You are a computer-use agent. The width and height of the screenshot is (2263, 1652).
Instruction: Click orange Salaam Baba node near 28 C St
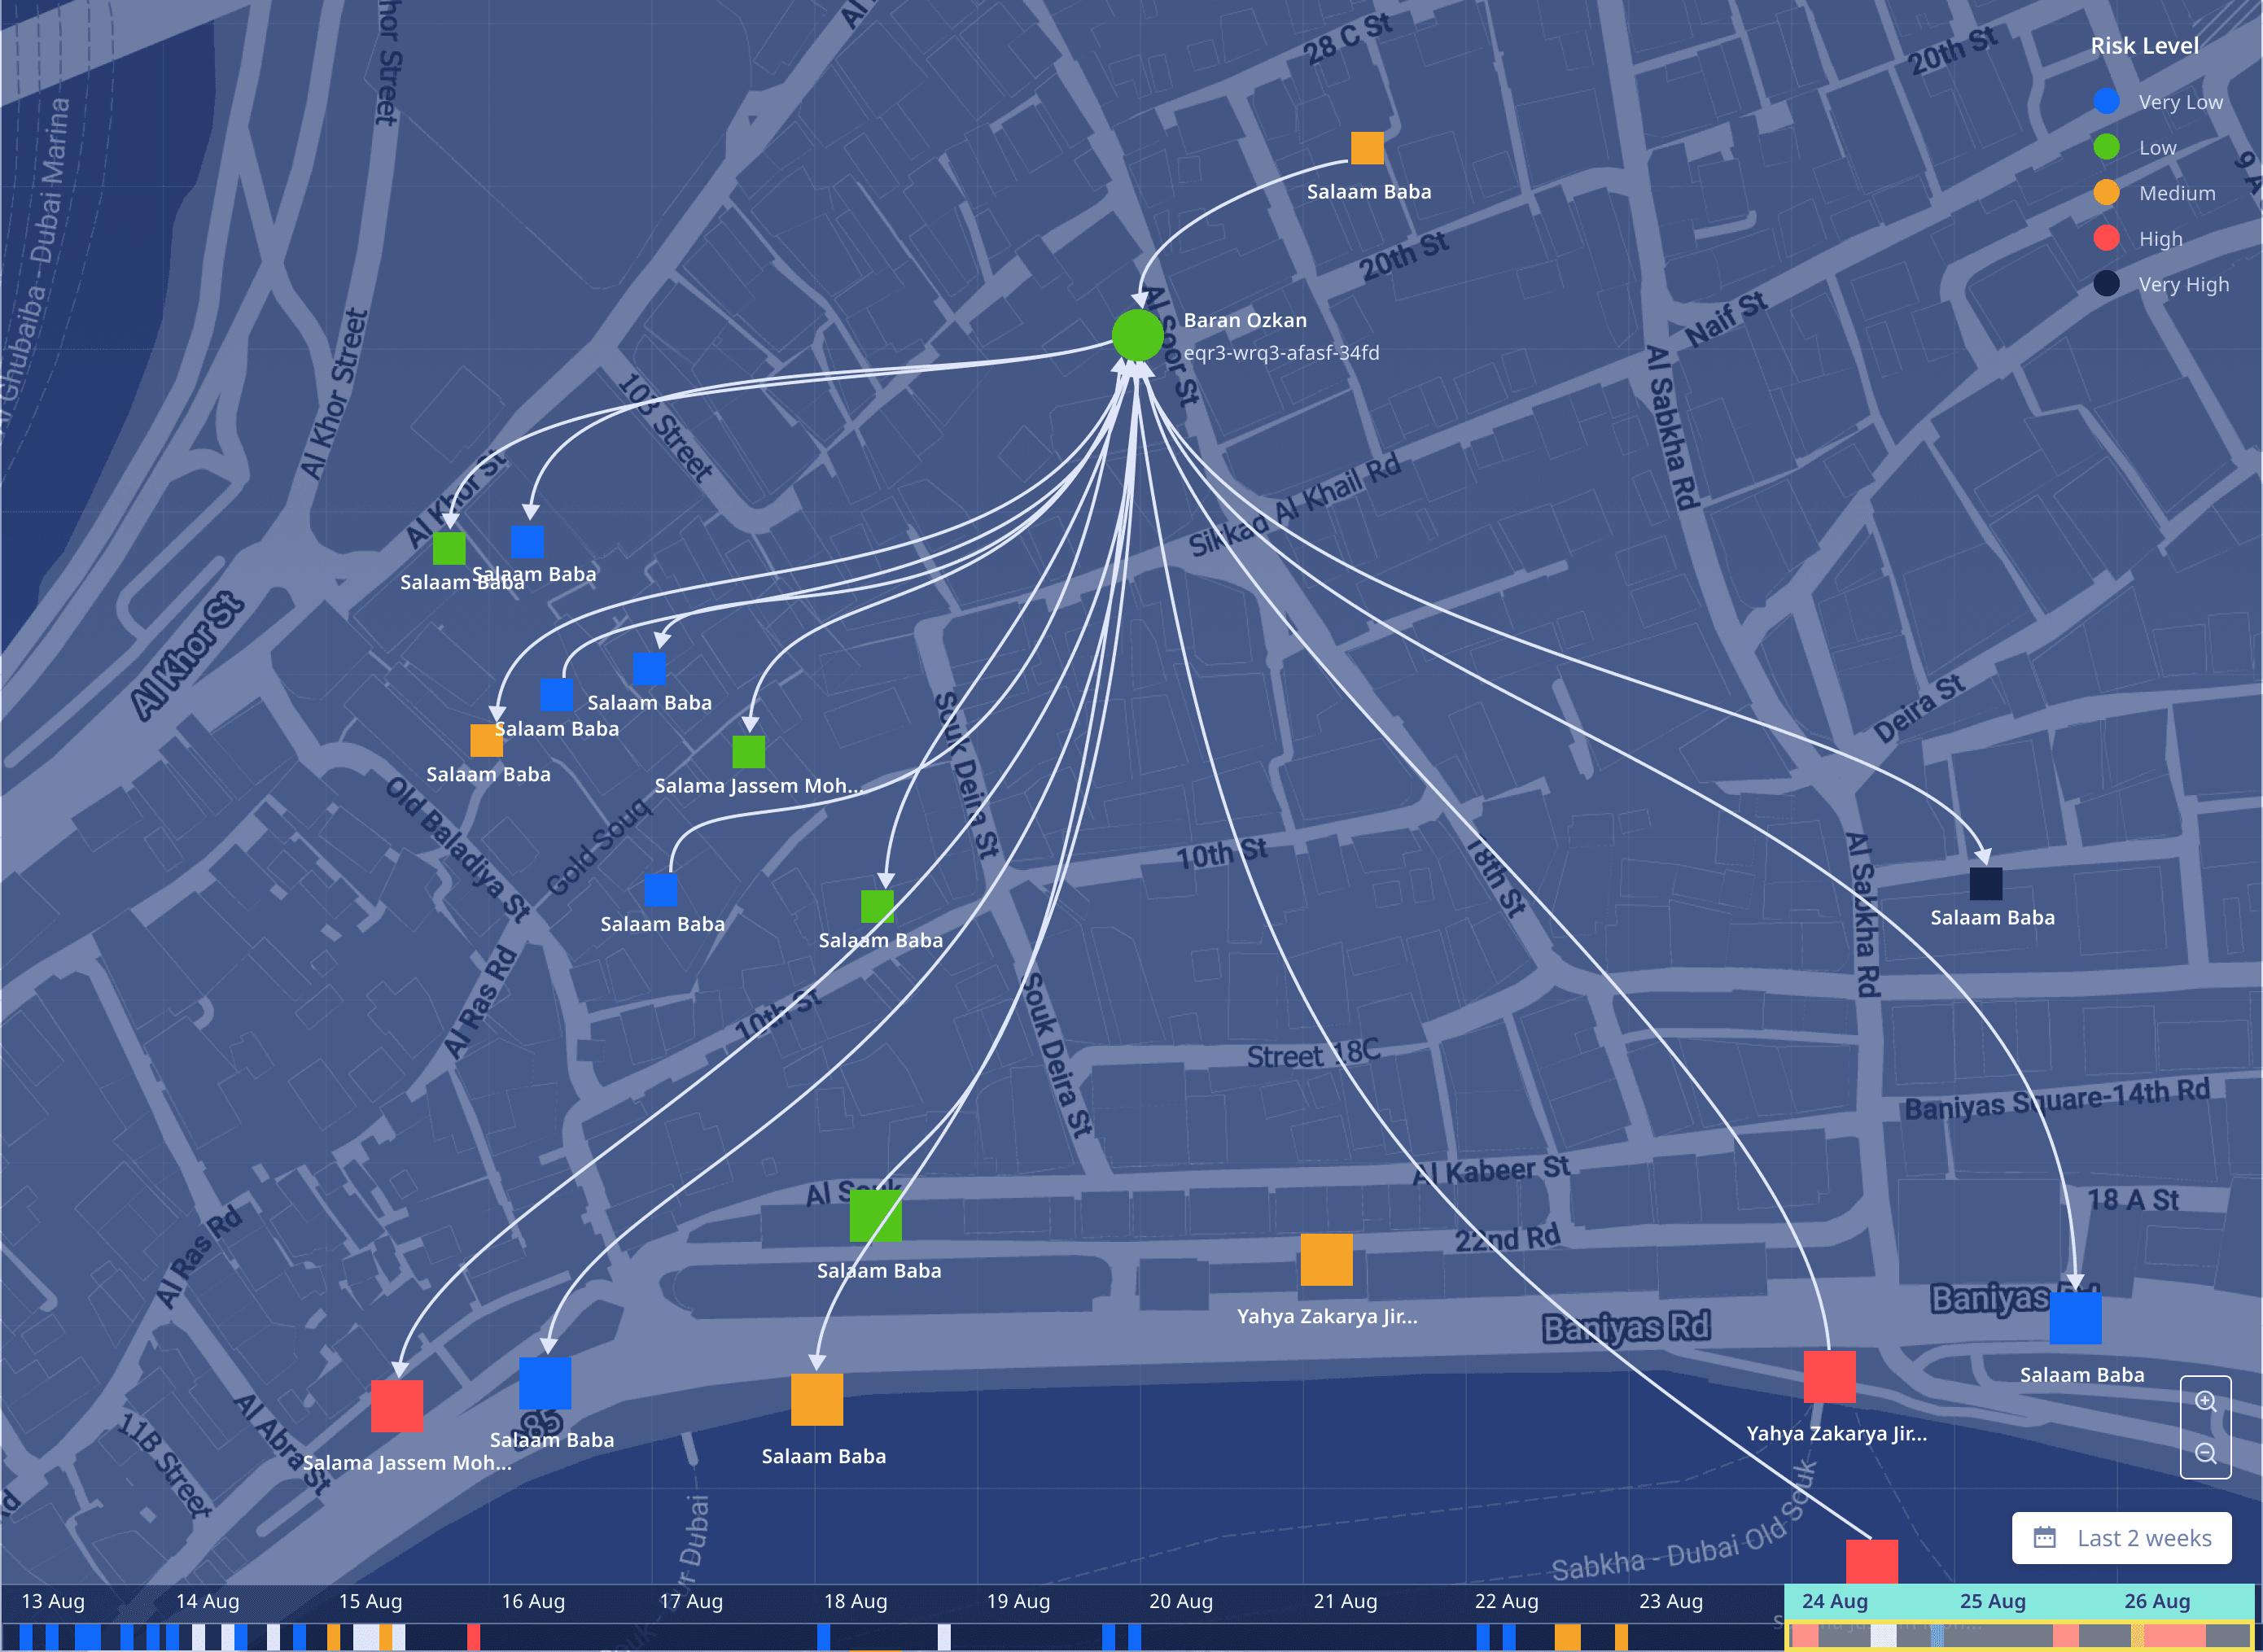click(1367, 148)
